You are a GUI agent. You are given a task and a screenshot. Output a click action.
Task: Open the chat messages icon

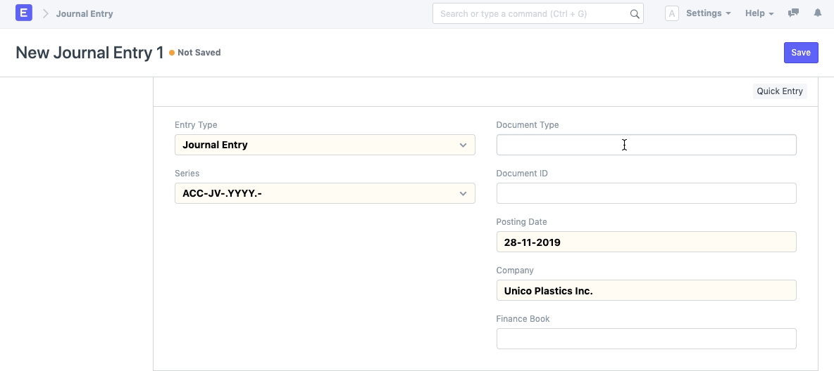(793, 13)
